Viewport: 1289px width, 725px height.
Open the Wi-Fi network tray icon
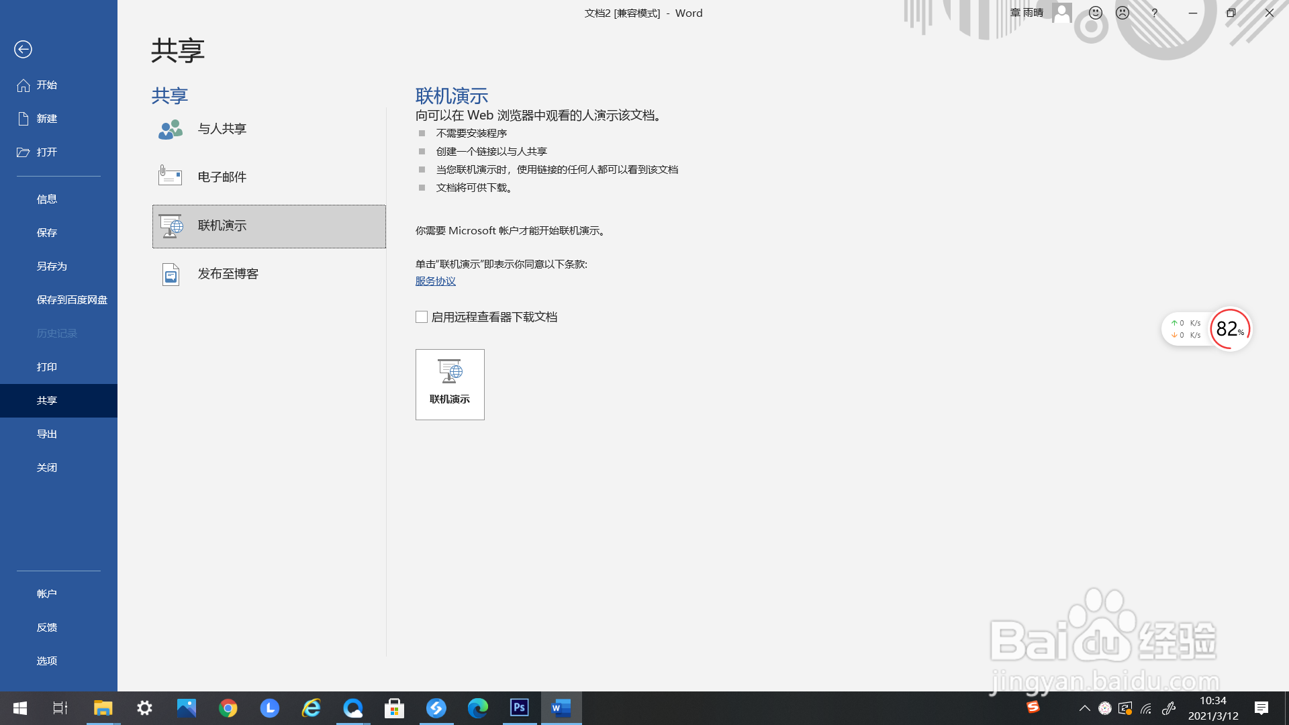pos(1147,708)
